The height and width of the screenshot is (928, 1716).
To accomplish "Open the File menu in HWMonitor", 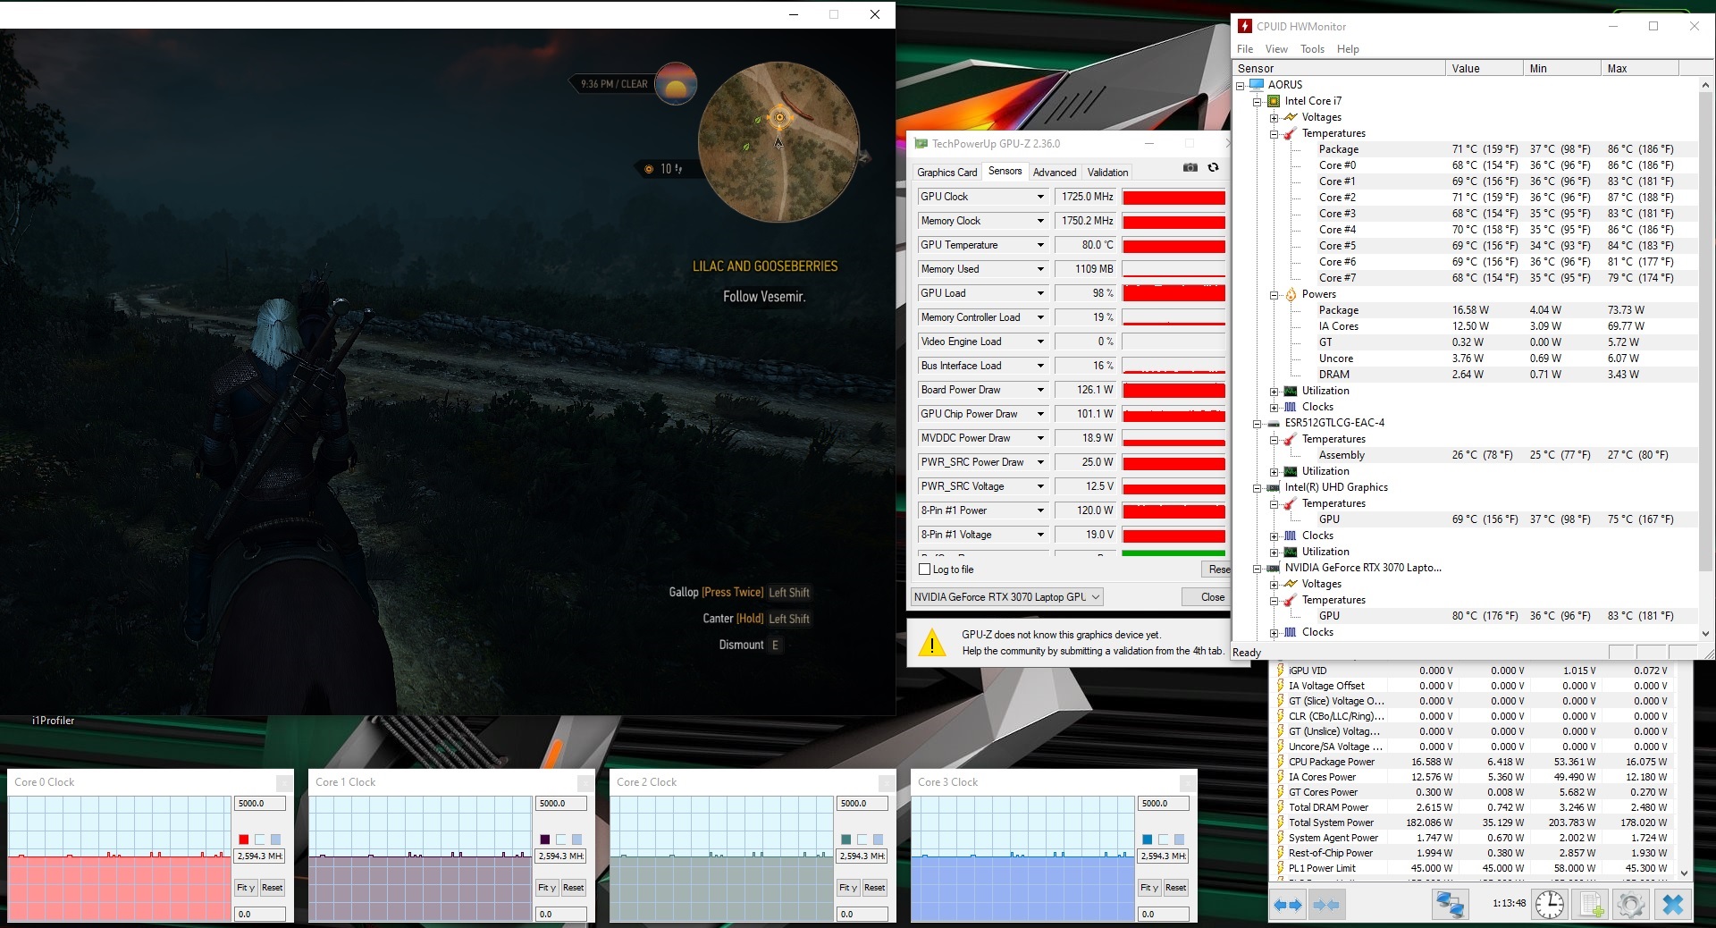I will pyautogui.click(x=1245, y=49).
